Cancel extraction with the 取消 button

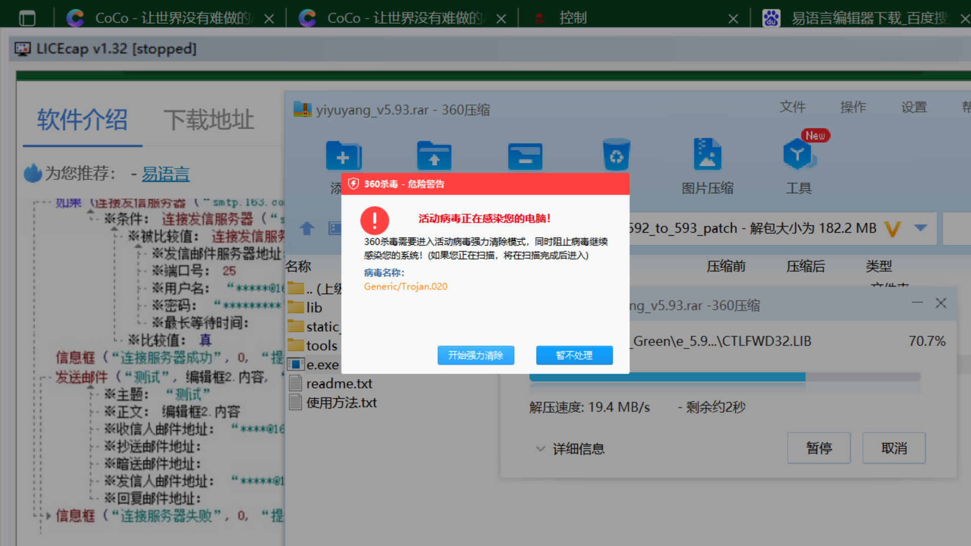pos(894,448)
